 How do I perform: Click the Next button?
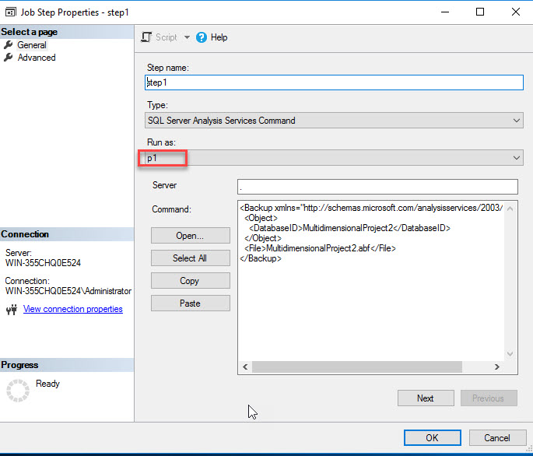[x=426, y=398]
